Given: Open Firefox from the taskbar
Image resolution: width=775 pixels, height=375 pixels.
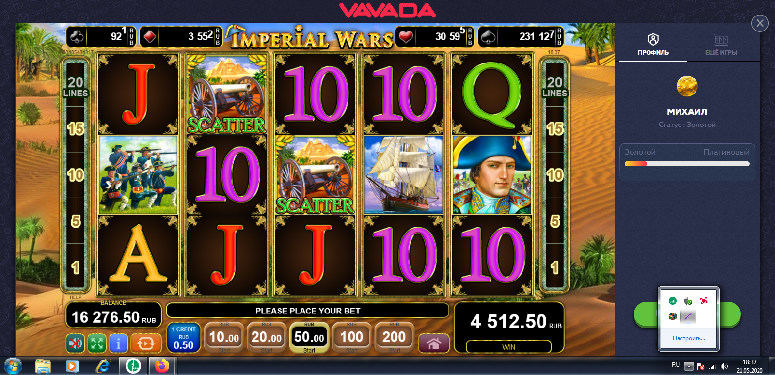Looking at the screenshot, I should click(x=162, y=366).
